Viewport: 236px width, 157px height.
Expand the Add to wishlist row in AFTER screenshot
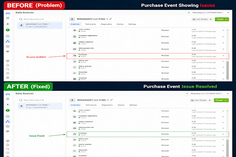click(223, 145)
